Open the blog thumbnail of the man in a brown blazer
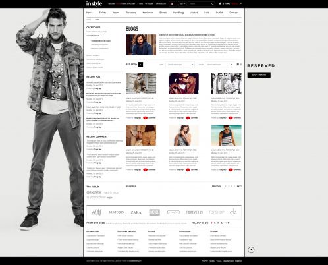Viewport: 328px width, 265px height. pyautogui.click(x=141, y=84)
